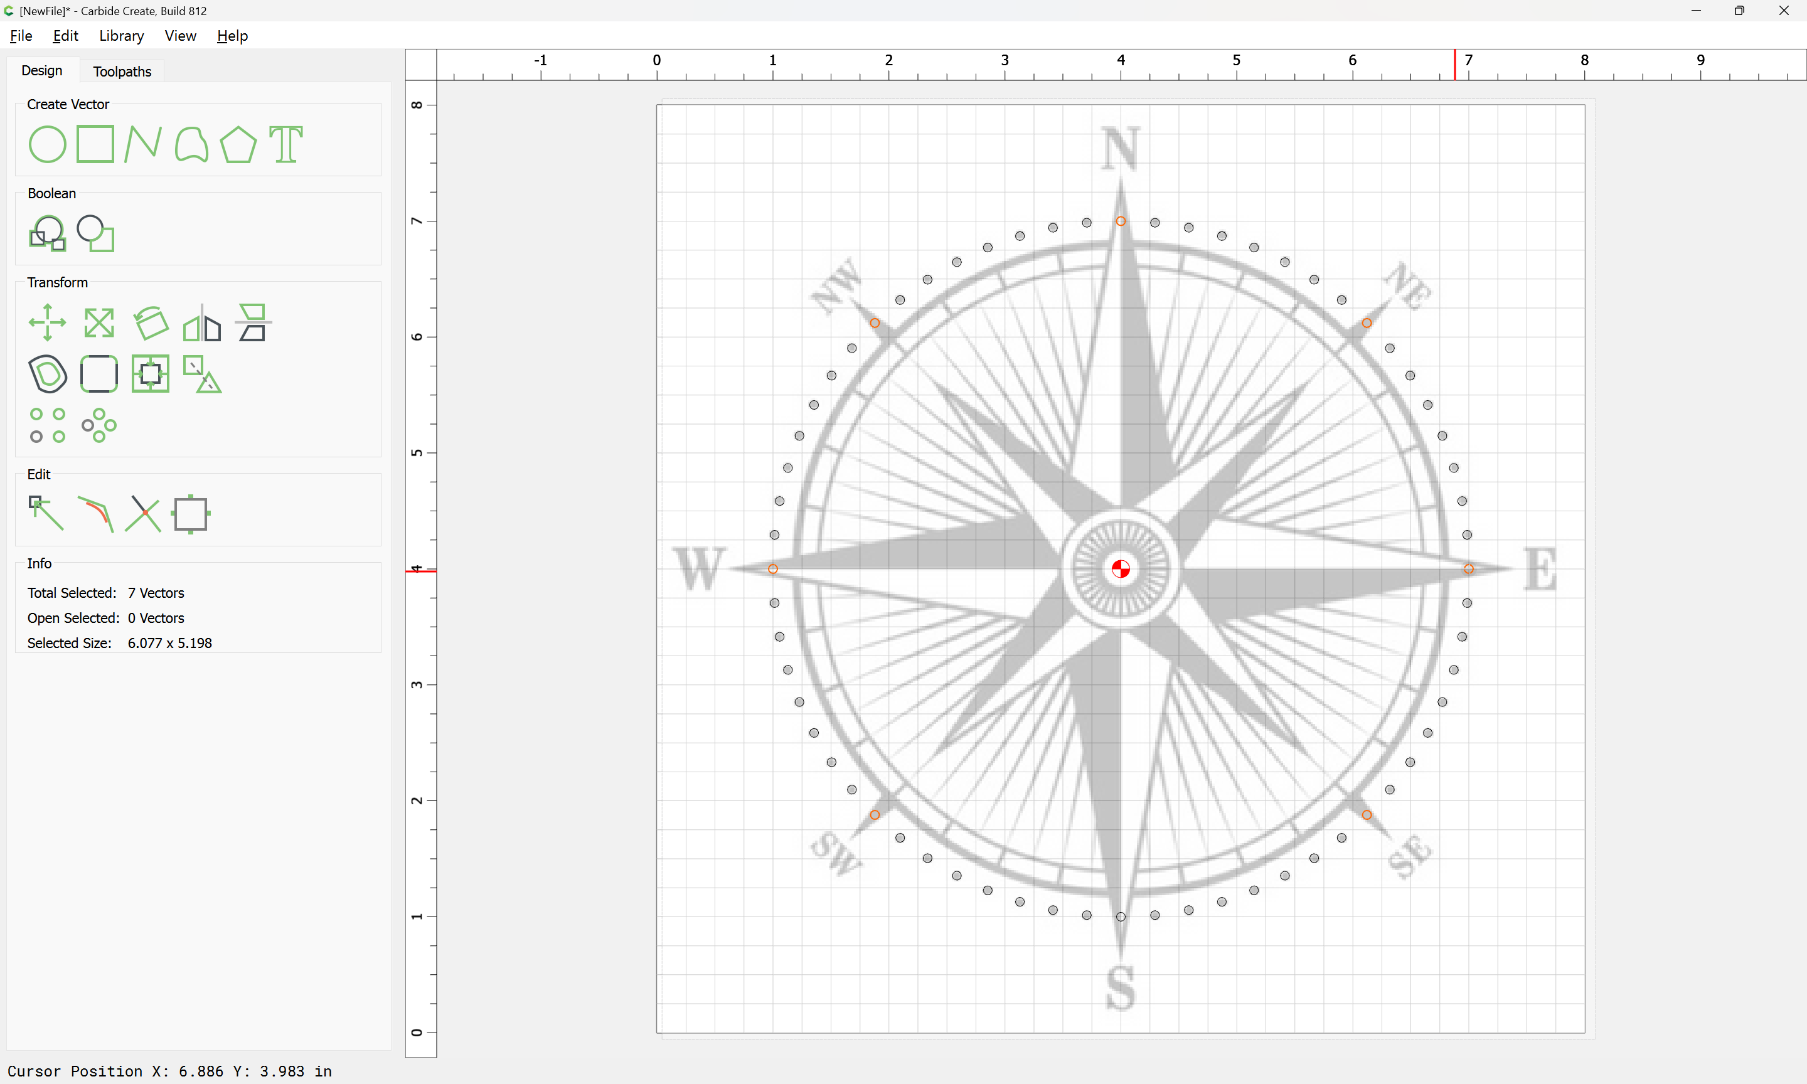Open the Job Setup square icon

point(191,514)
